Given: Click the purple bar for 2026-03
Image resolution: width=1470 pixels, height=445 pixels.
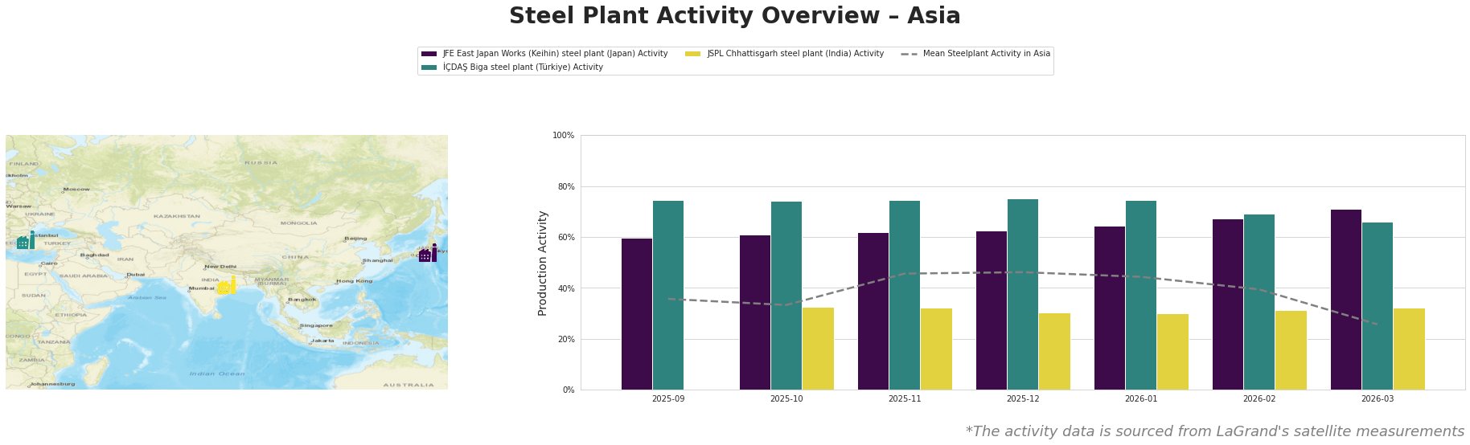Looking at the screenshot, I should 1345,300.
